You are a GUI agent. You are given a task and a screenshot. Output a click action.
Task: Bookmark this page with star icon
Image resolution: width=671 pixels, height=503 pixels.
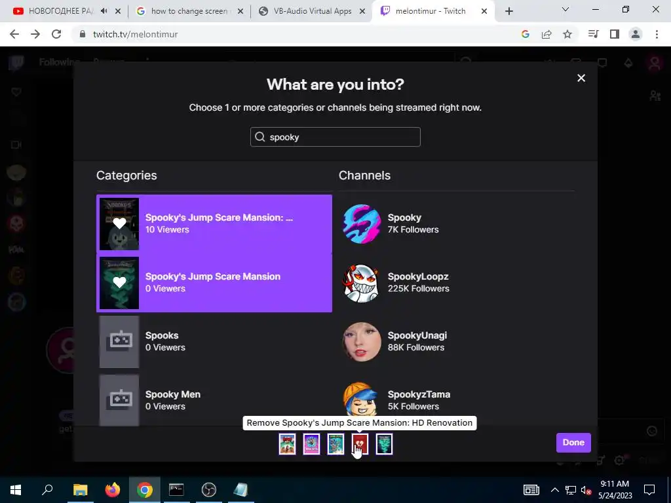(x=567, y=34)
